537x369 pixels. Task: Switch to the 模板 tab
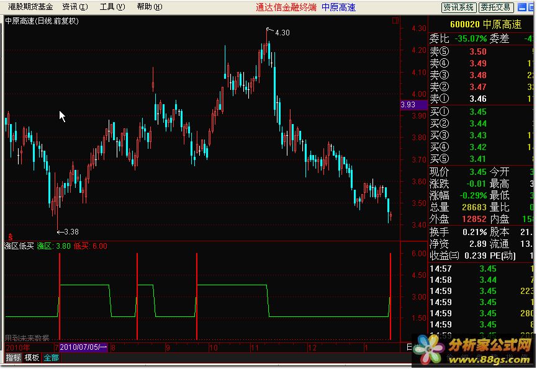tap(32, 358)
